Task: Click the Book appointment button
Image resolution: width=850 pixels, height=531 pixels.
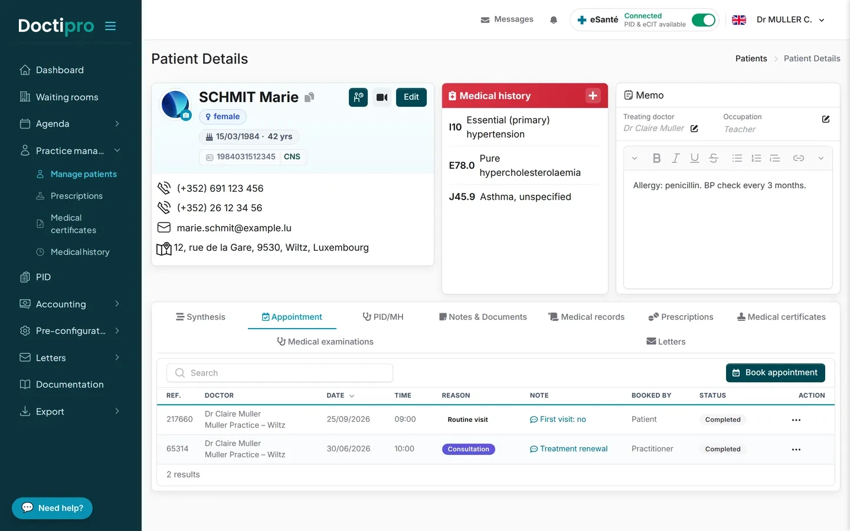Action: (x=775, y=373)
